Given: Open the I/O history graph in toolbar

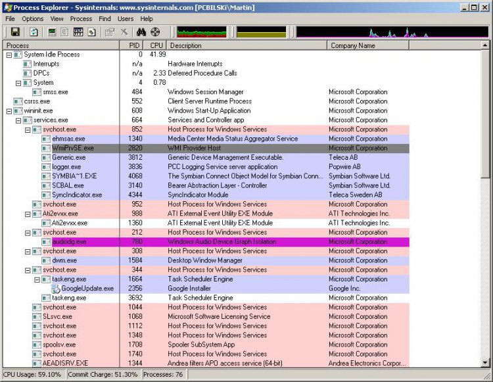Looking at the screenshot, I should click(x=392, y=32).
